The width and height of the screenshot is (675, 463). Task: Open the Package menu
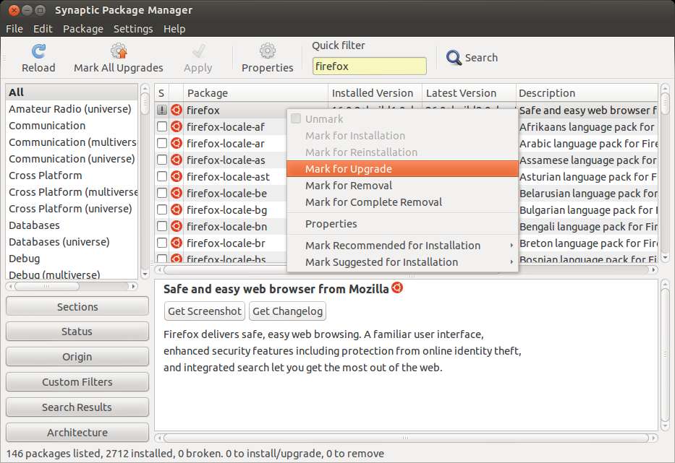click(83, 29)
